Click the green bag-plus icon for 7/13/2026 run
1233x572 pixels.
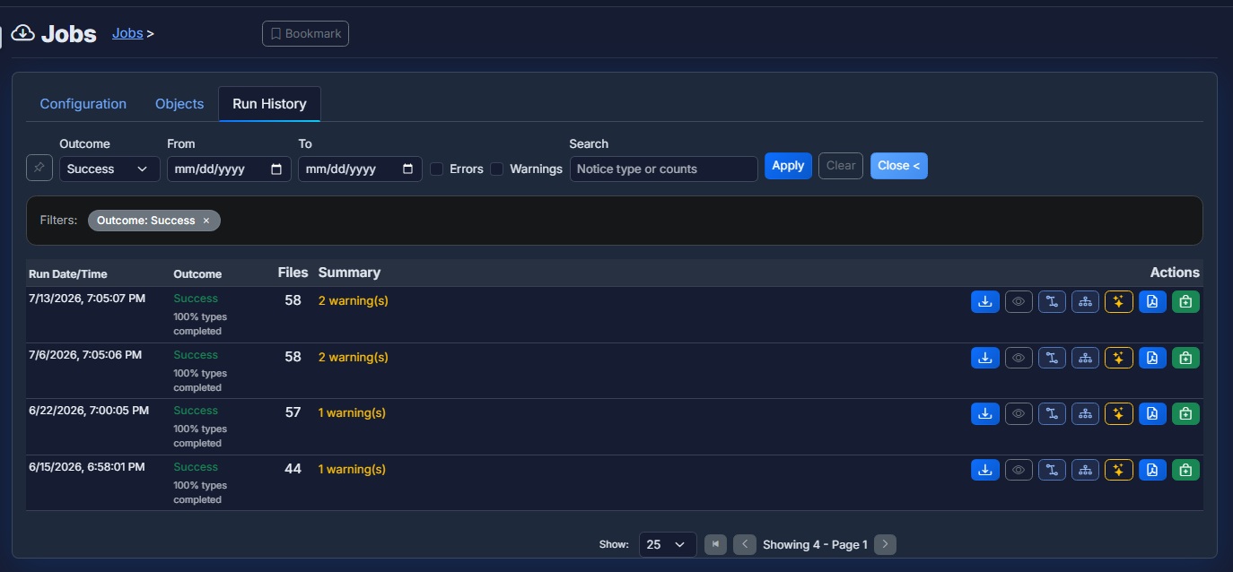[x=1185, y=302]
